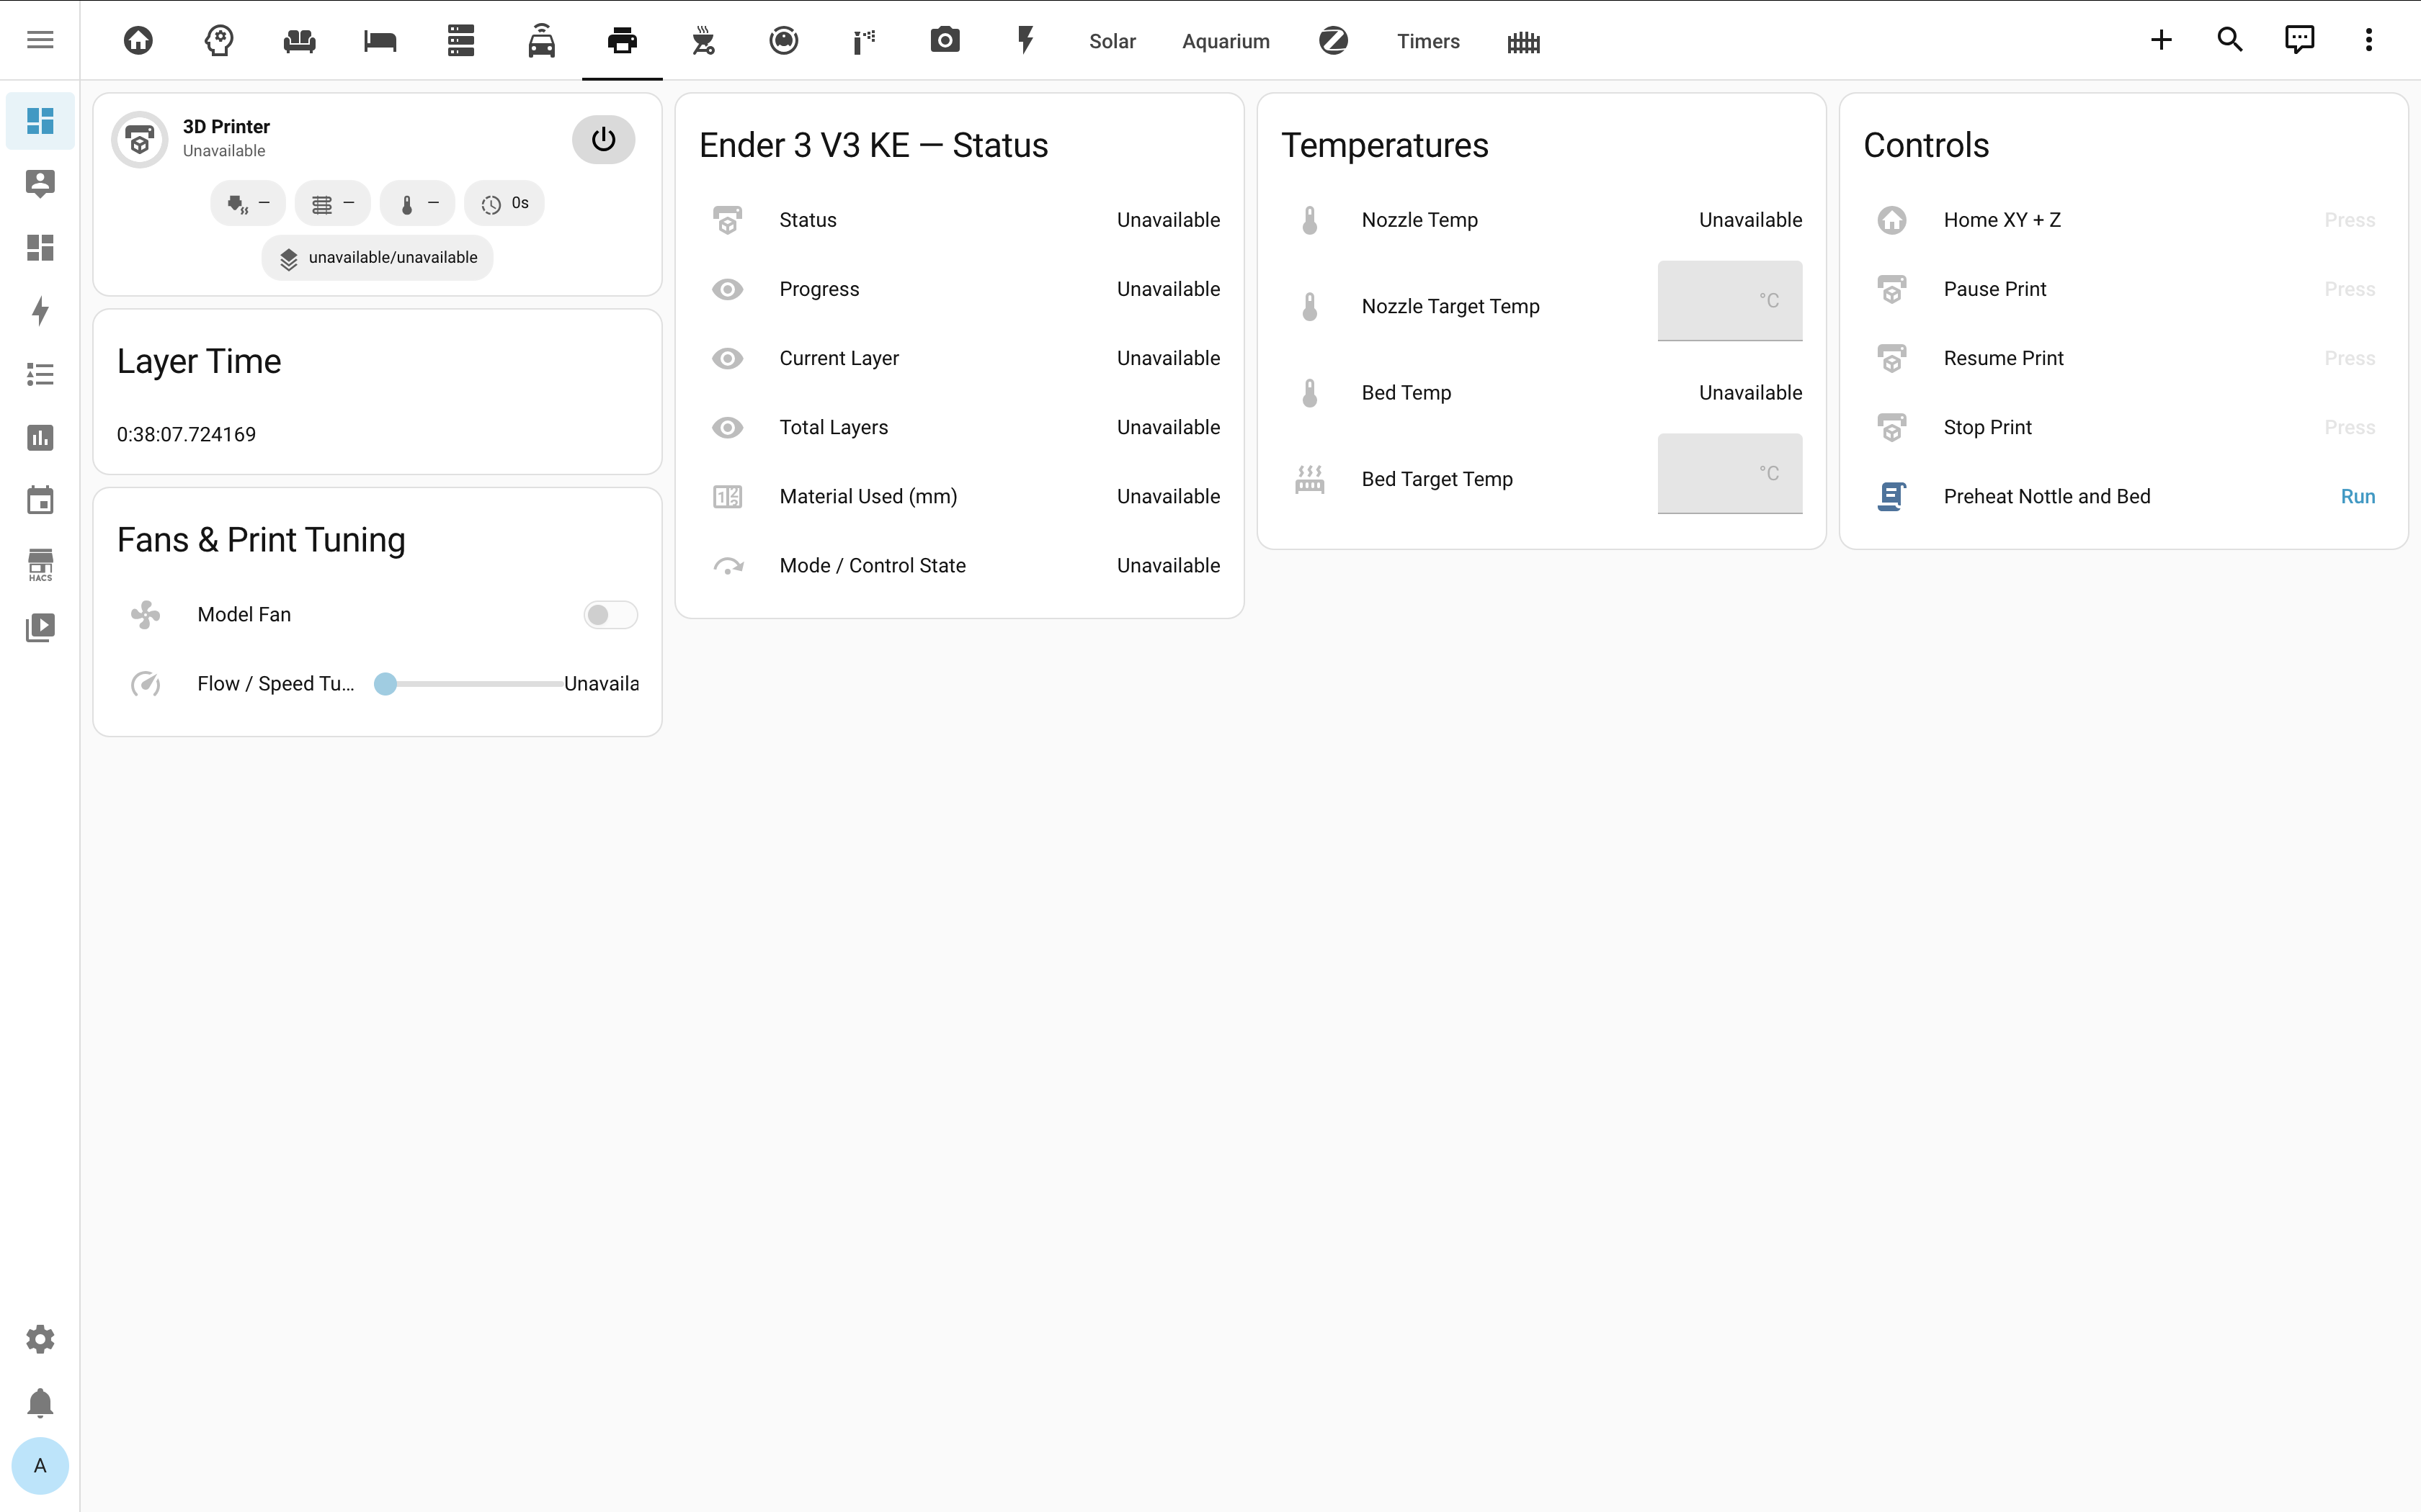Open Notifications bell in sidebar
Viewport: 2421px width, 1512px height.
pos(40,1403)
